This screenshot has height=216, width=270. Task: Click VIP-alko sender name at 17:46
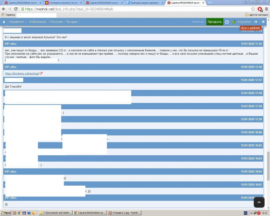pyautogui.click(x=11, y=44)
